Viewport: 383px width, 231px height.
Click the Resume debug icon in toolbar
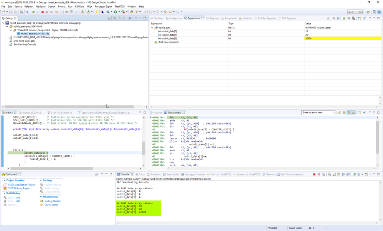[33, 12]
